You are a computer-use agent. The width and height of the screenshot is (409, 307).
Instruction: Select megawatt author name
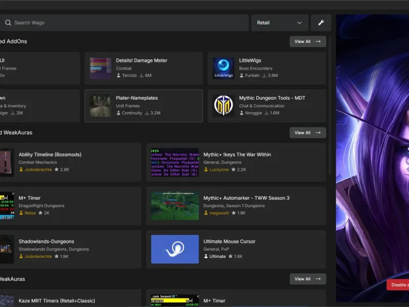click(x=219, y=213)
